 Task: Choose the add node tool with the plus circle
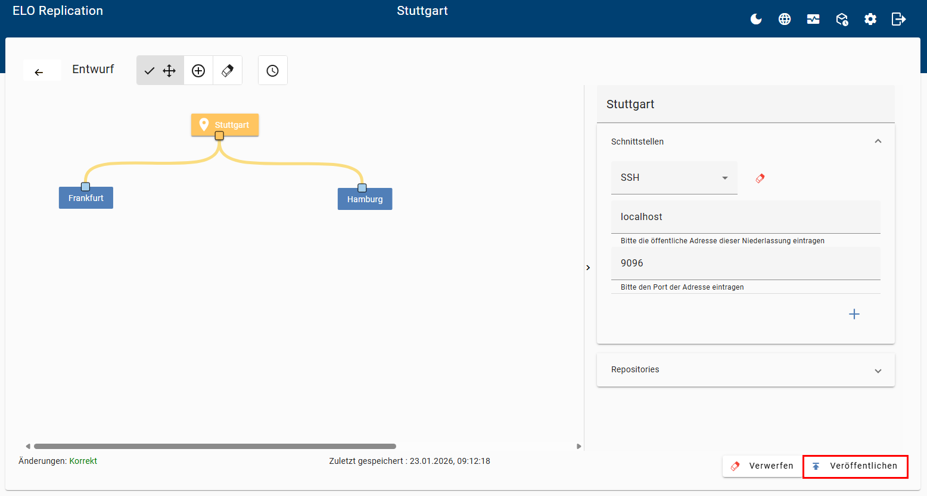point(198,71)
